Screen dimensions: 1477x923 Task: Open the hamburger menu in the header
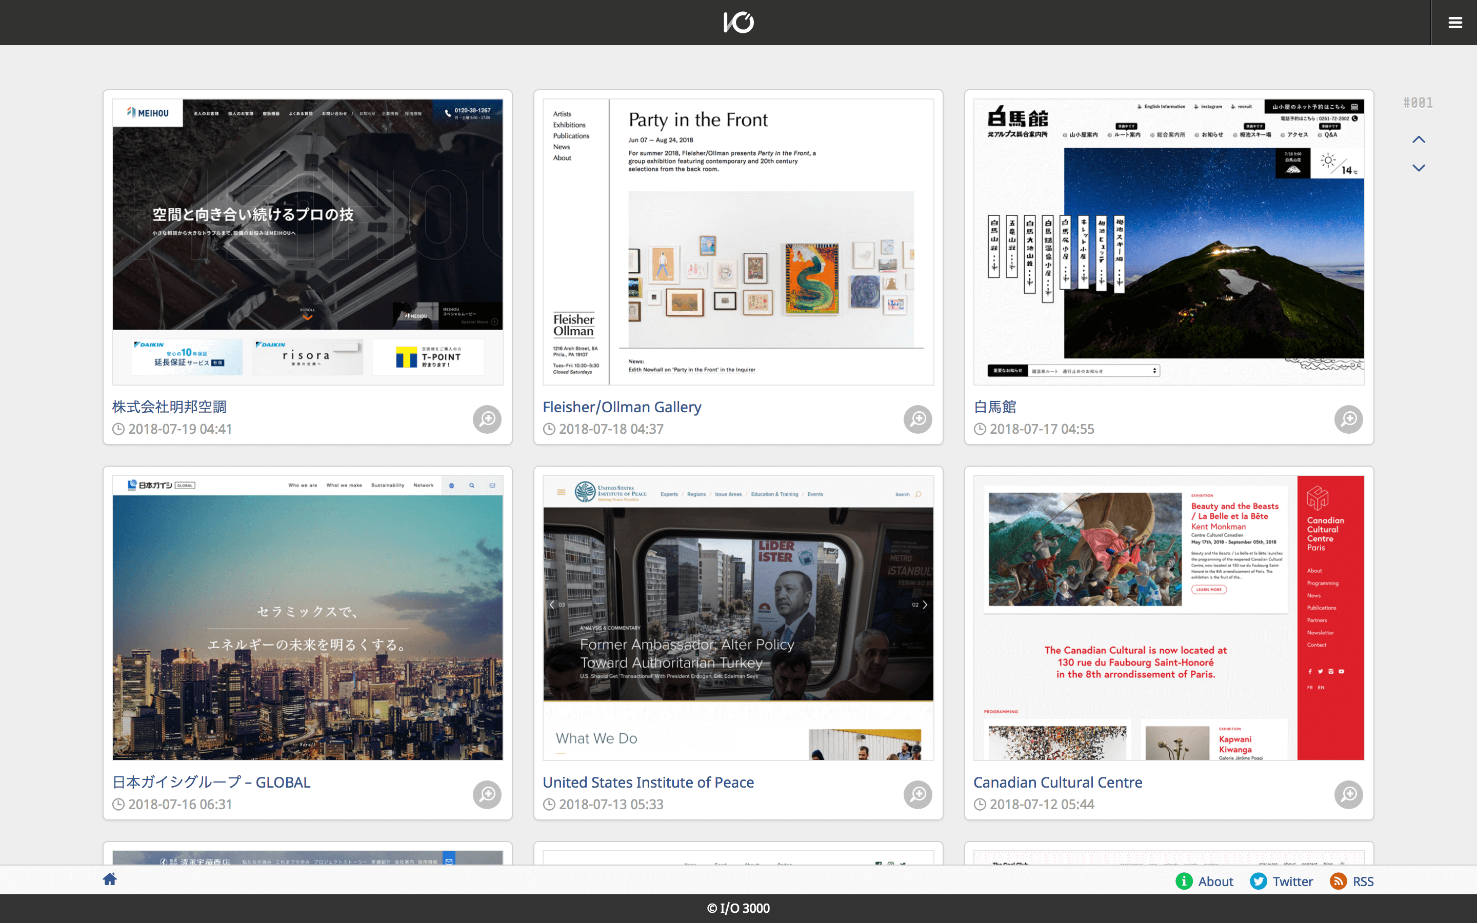[1454, 23]
